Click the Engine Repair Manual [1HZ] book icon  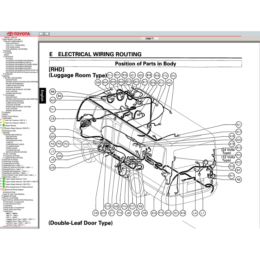click(4, 179)
